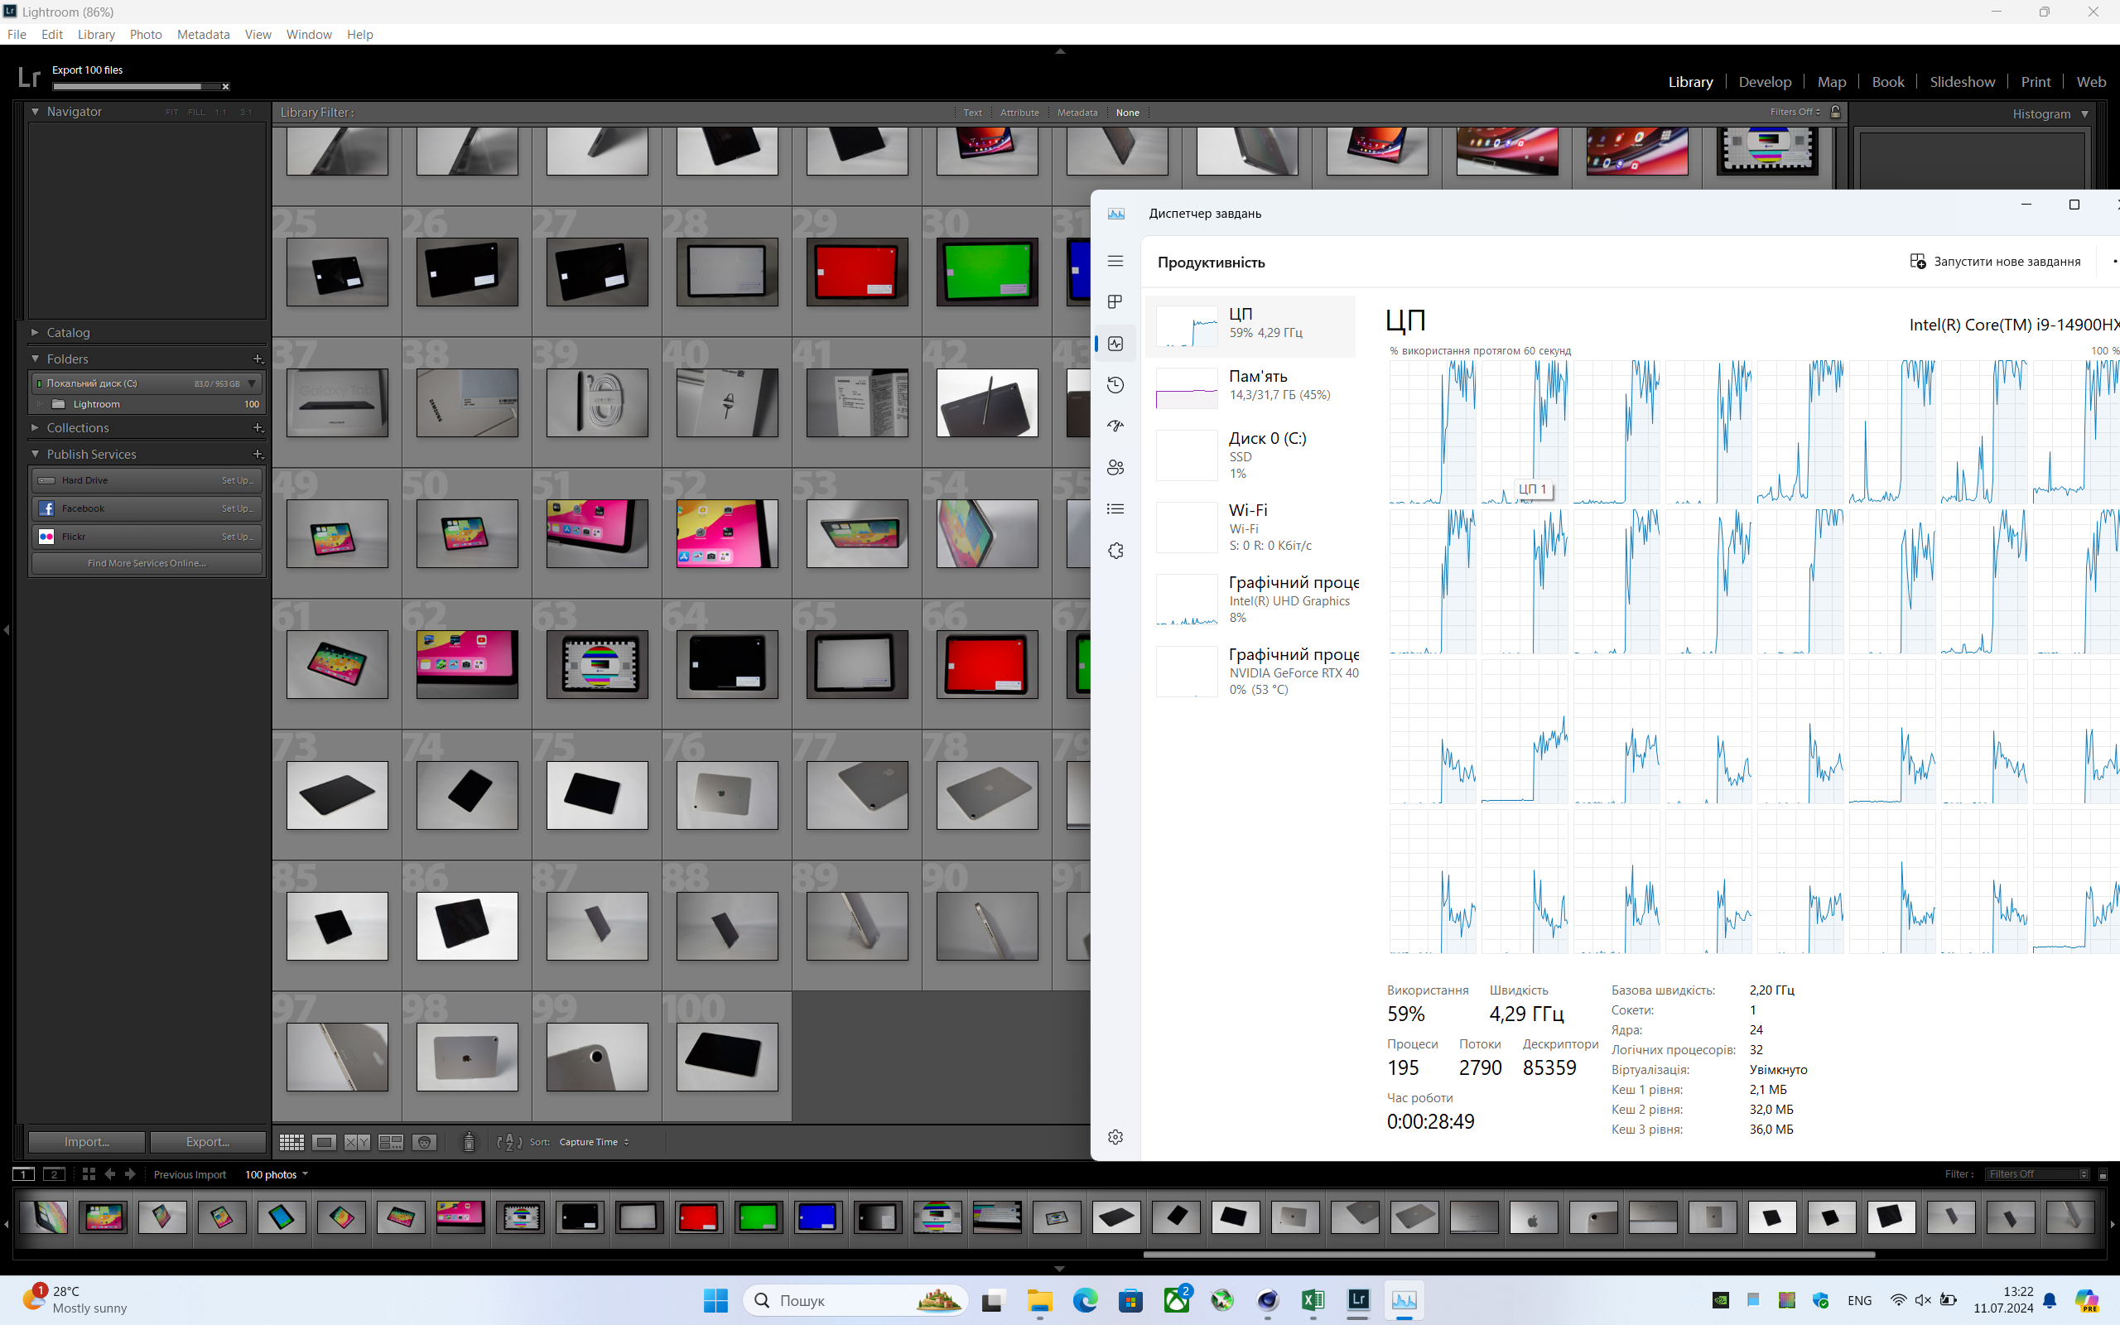Open the Details page in Task Manager
The height and width of the screenshot is (1325, 2120).
pyautogui.click(x=1115, y=509)
